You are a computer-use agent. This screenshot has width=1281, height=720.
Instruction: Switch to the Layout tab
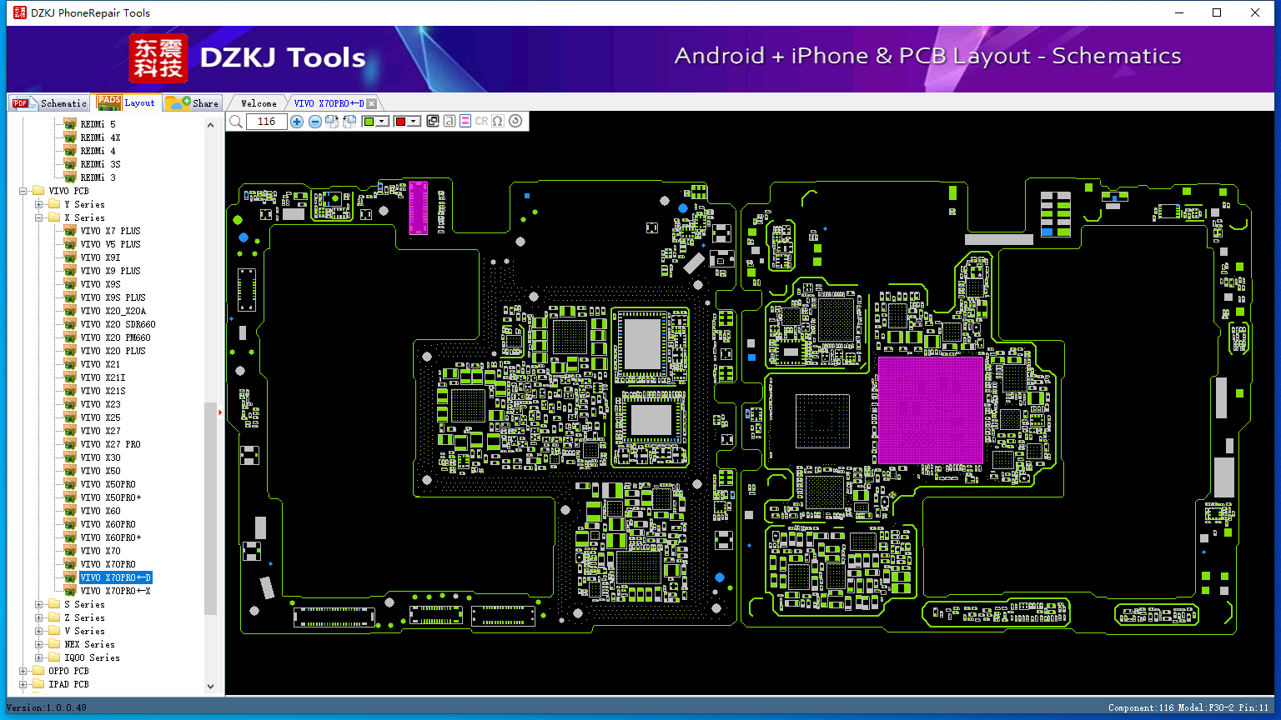pos(126,102)
